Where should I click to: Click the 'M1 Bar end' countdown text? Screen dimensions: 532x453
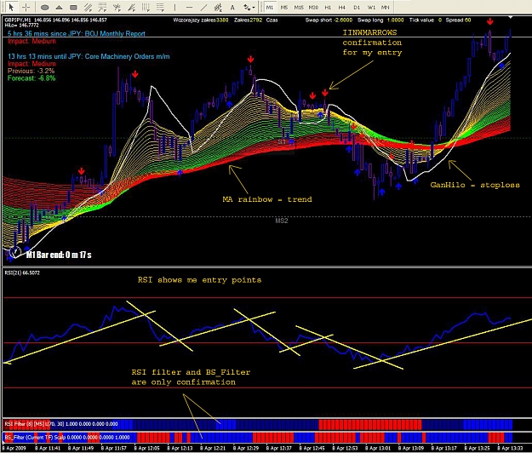(59, 255)
